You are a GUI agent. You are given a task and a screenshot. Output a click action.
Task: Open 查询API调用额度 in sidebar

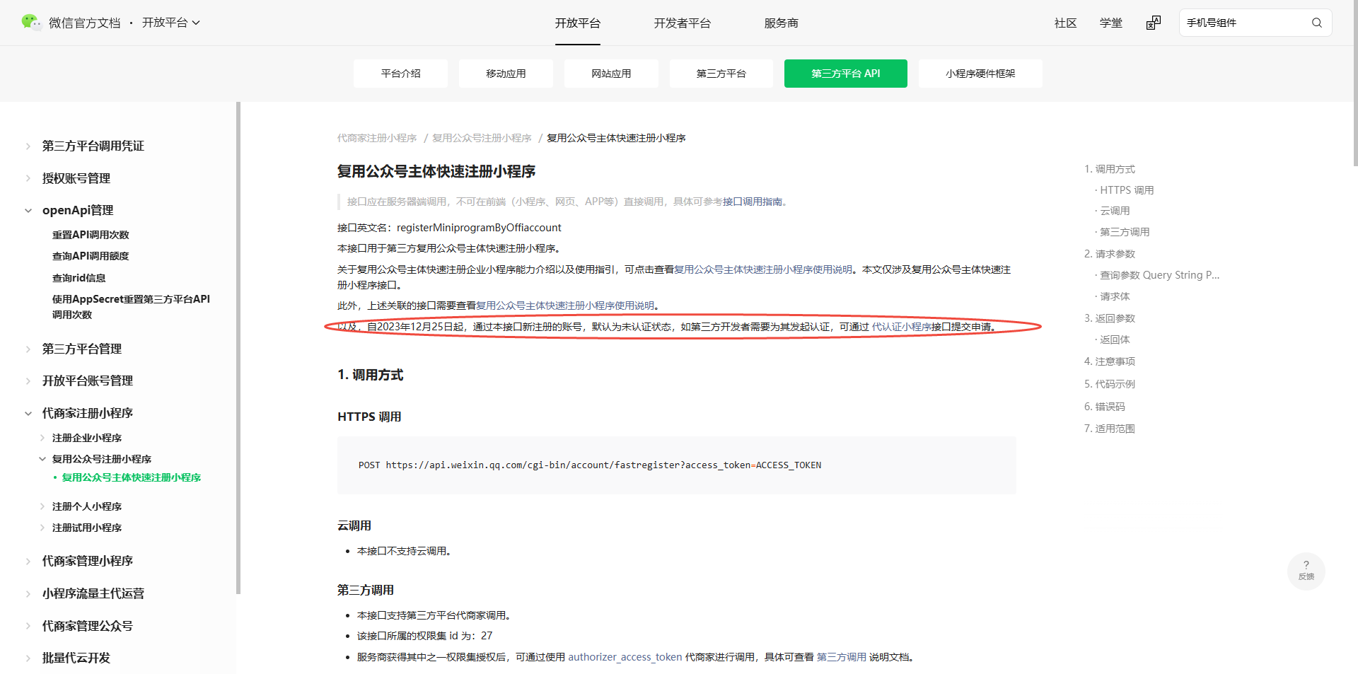(x=91, y=256)
